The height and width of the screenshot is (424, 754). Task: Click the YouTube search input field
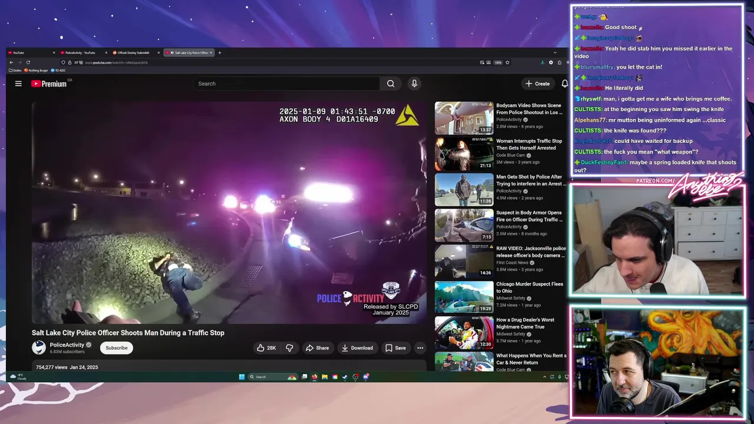[x=287, y=84]
